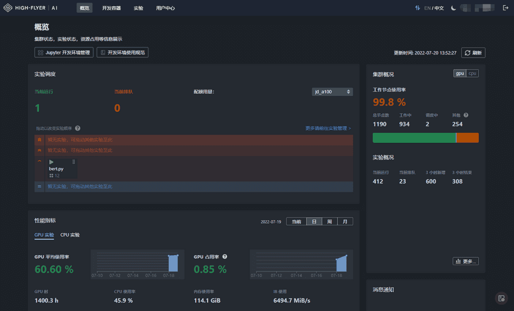Select the 周 time range option
This screenshot has width=514, height=311.
pyautogui.click(x=329, y=222)
